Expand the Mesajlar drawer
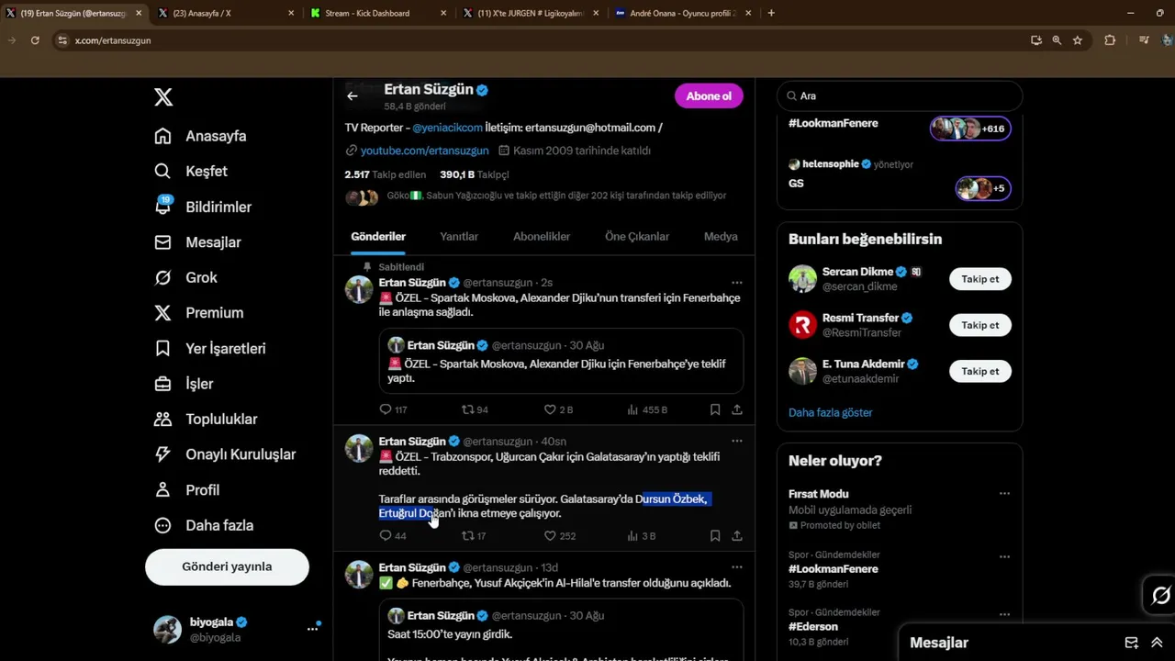 coord(1157,643)
